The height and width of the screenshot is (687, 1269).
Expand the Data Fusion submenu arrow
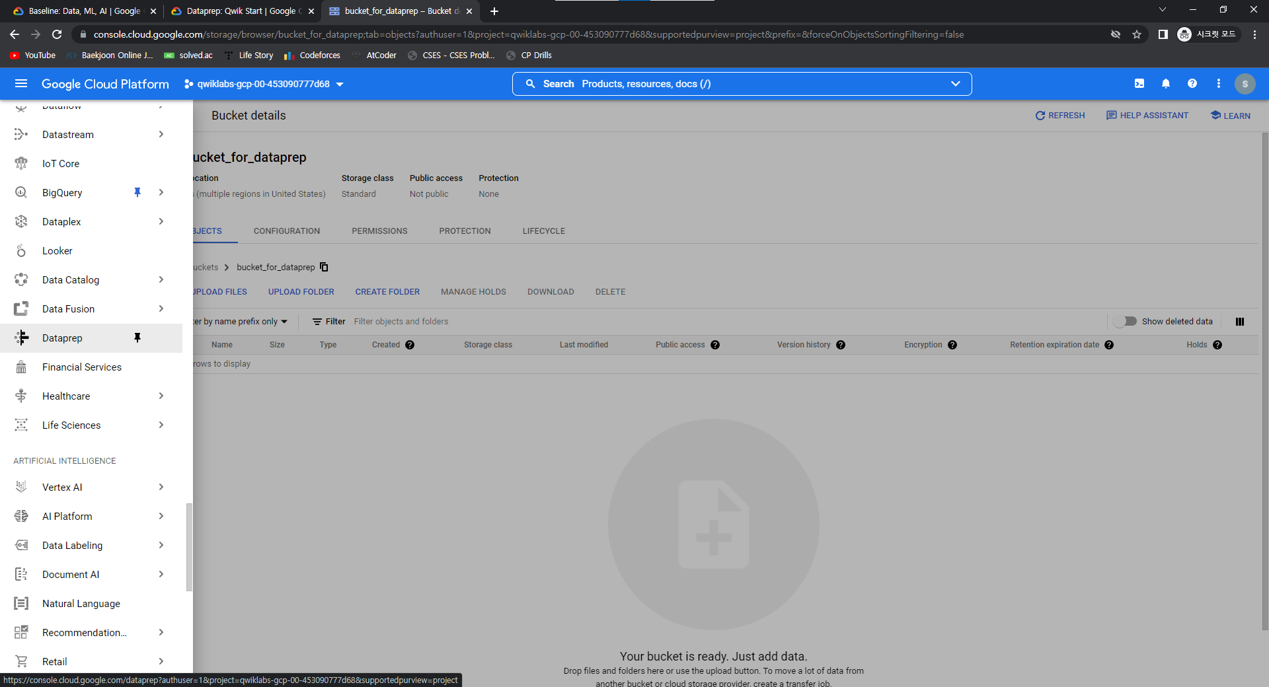click(x=161, y=309)
